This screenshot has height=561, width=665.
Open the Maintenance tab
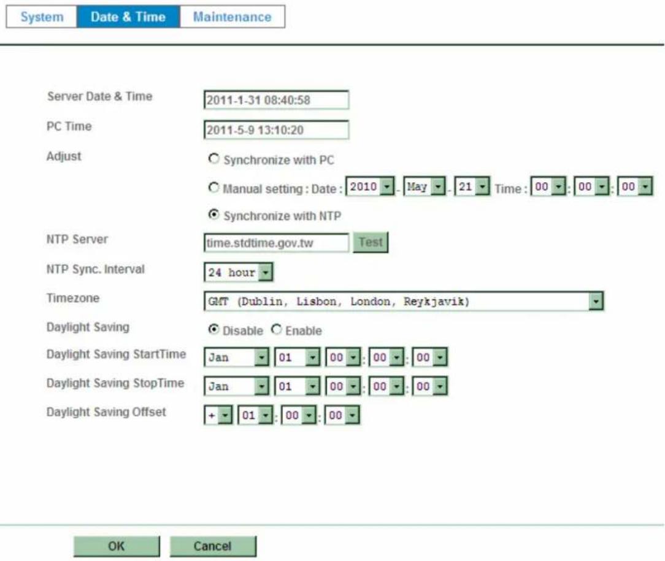click(232, 17)
